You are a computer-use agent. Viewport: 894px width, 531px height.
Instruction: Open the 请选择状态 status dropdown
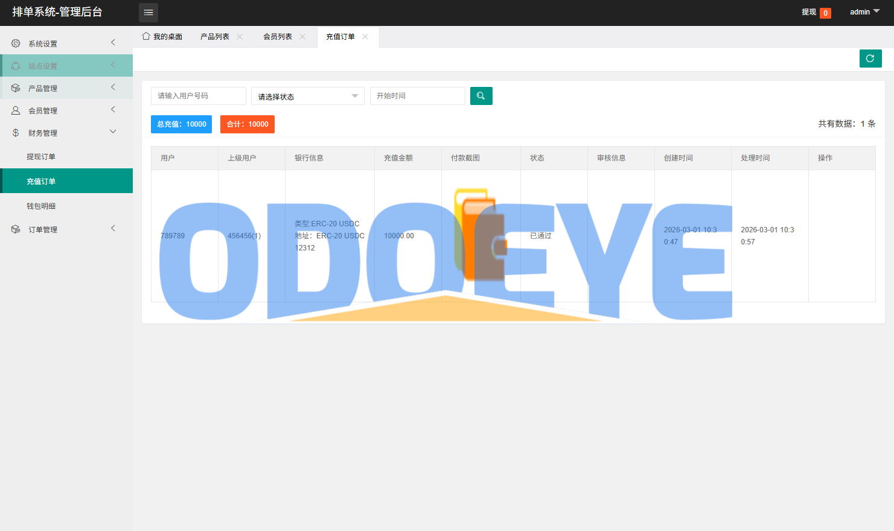(308, 95)
